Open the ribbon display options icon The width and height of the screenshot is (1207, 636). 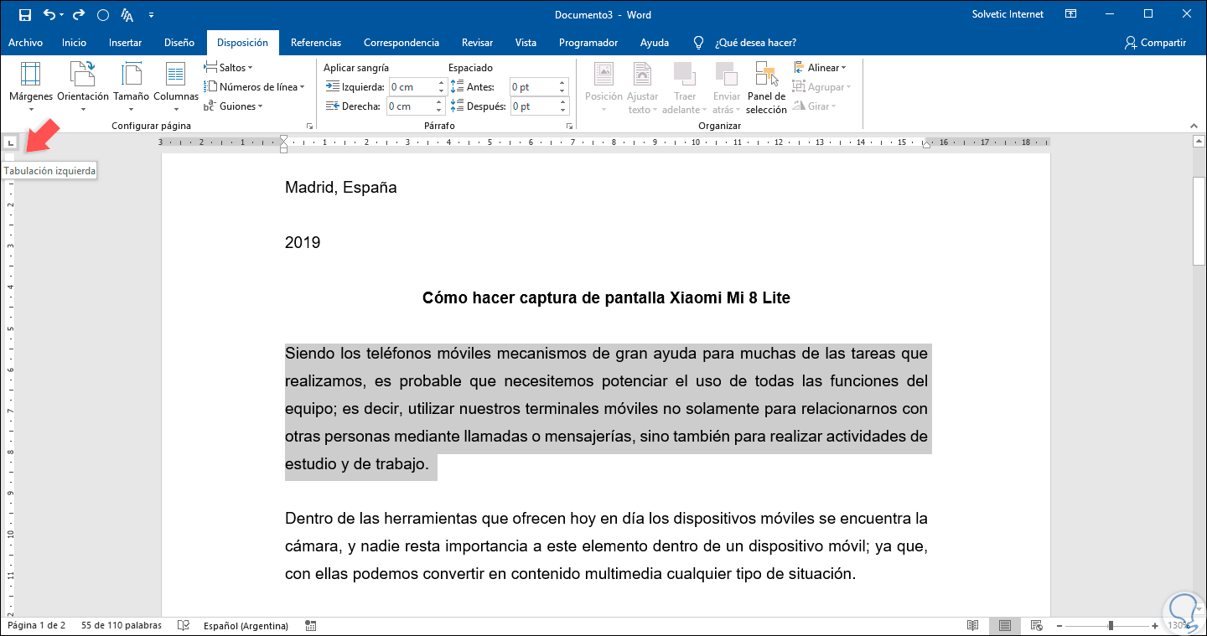(x=1070, y=14)
